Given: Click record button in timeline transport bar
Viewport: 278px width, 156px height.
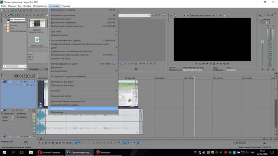Looking at the screenshot, I should coord(39,143).
